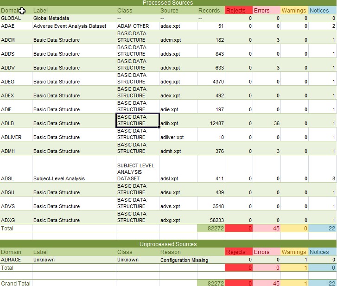Select the ADLB Class cell

click(137, 121)
